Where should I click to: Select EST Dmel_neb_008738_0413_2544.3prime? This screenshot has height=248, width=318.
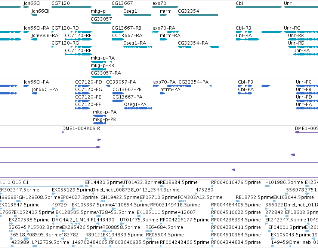pyautogui.click(x=136, y=190)
